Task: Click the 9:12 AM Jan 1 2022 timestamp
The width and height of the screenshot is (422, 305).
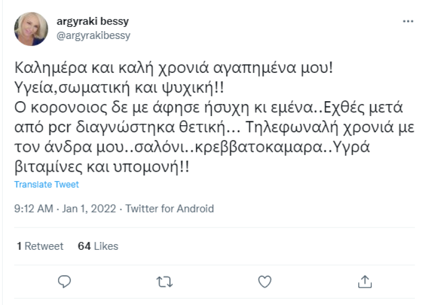Action: tap(63, 209)
